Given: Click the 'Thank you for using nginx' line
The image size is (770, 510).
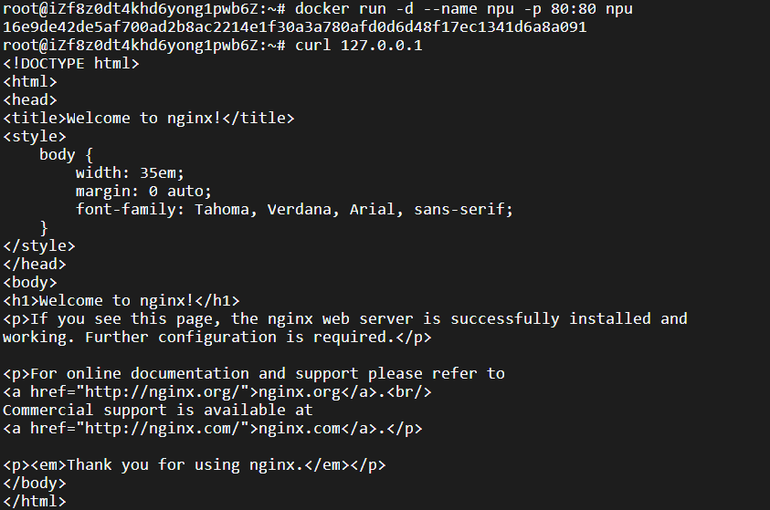Looking at the screenshot, I should (195, 465).
